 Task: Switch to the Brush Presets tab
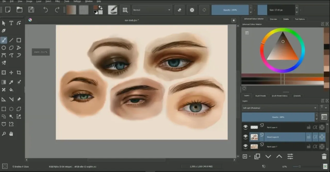coord(260,96)
